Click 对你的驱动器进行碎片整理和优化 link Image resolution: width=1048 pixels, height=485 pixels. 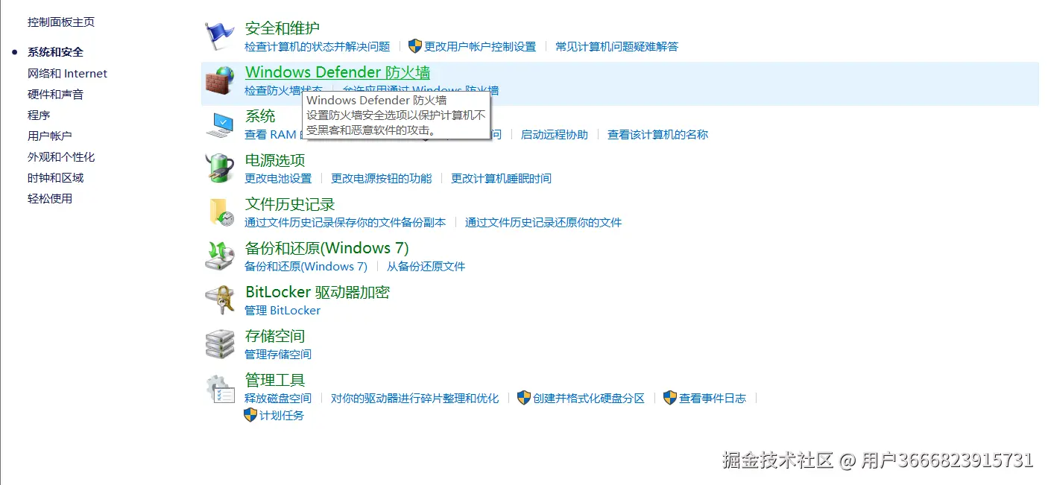click(x=415, y=398)
